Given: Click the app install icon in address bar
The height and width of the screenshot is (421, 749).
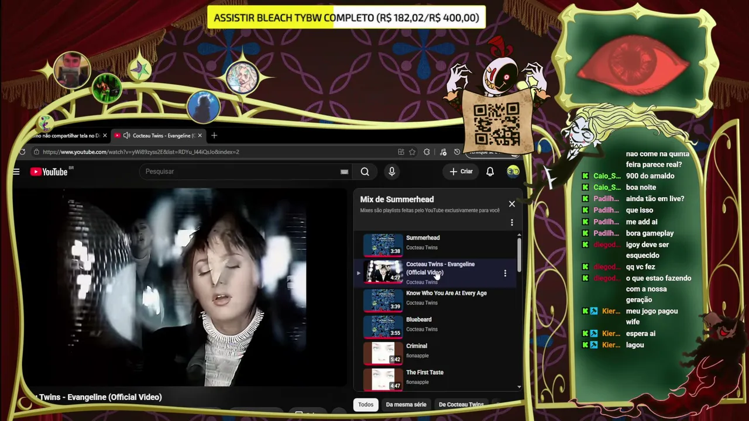Looking at the screenshot, I should (401, 152).
